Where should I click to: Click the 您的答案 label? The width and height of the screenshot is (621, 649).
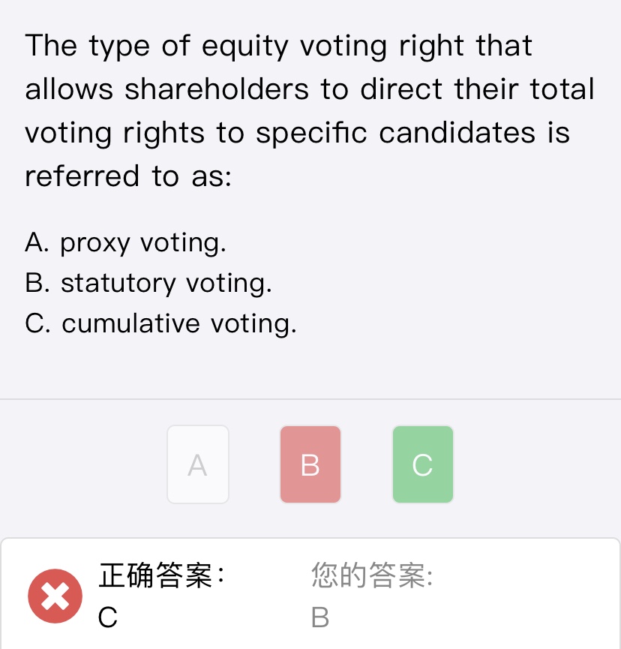(372, 575)
